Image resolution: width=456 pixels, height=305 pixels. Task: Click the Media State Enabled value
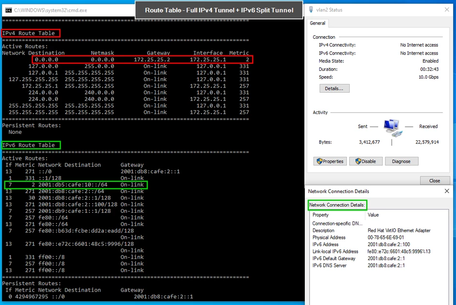click(x=430, y=61)
